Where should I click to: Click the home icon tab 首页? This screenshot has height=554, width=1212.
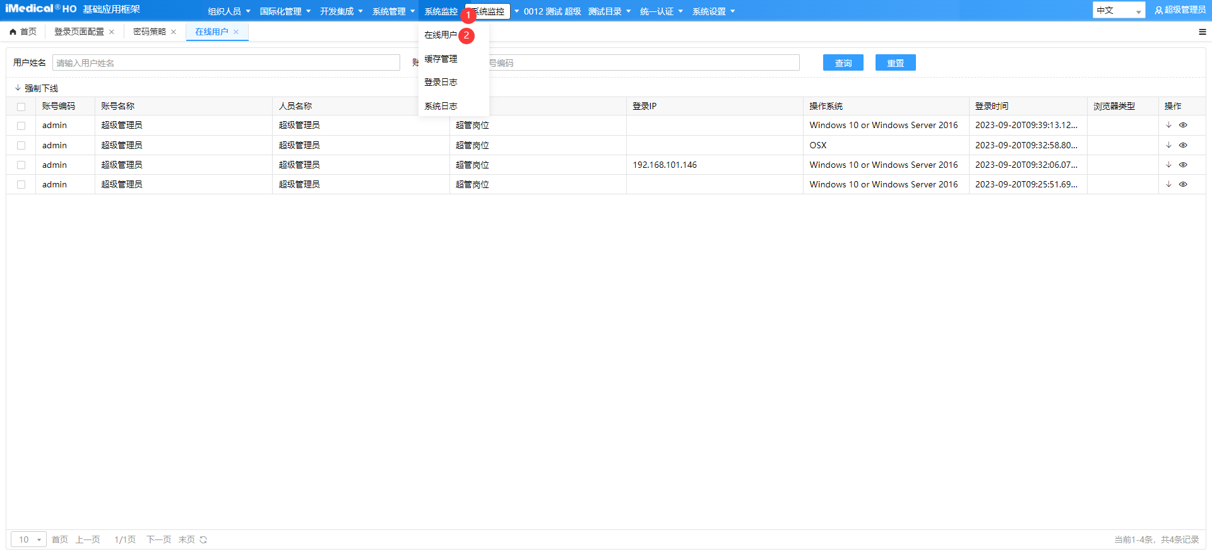(23, 32)
